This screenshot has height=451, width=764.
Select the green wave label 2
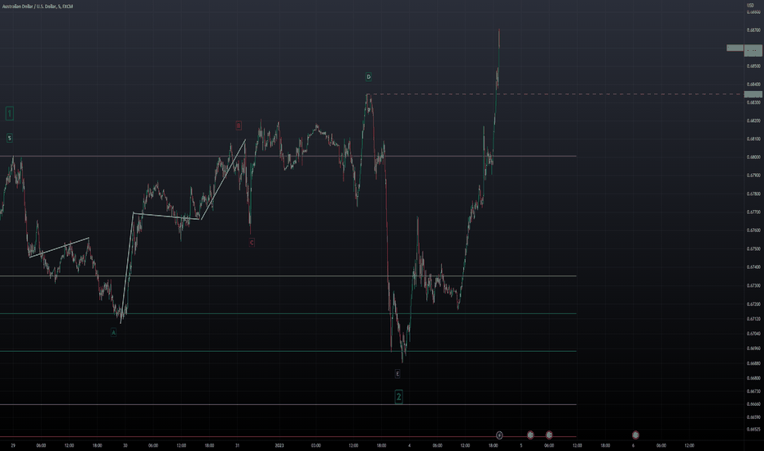(x=398, y=397)
